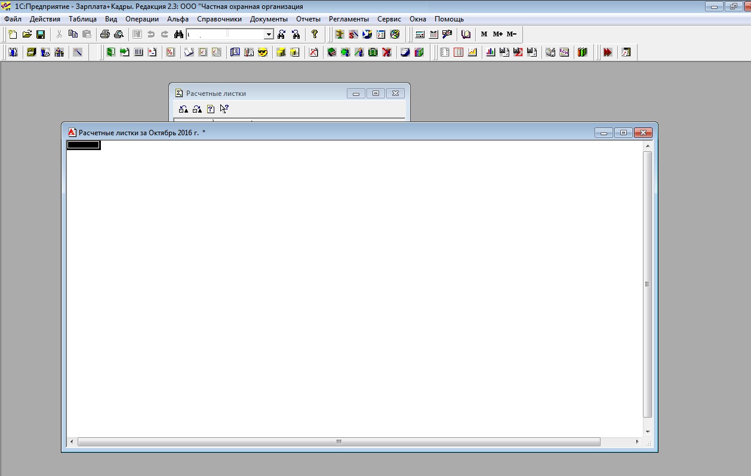
Task: Click the horizontal scrollbar of payslip sheet
Action: 338,442
